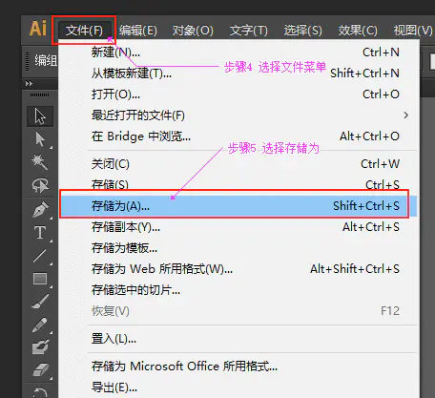Choose 存储为(A)... menu item
The height and width of the screenshot is (398, 435).
[238, 206]
